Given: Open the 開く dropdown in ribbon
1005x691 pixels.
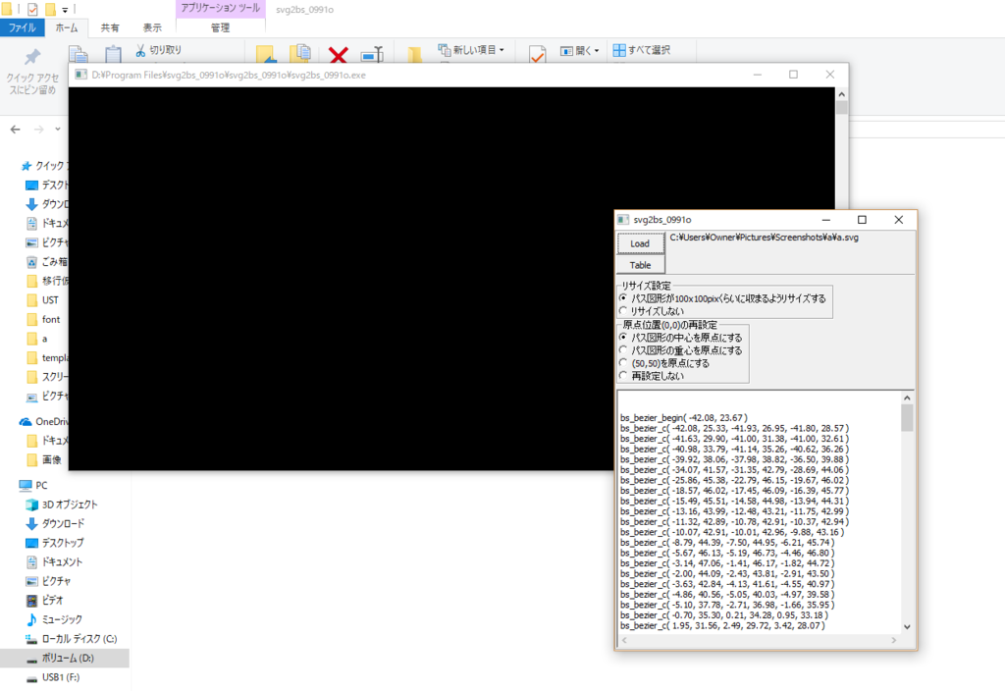Looking at the screenshot, I should pos(579,50).
